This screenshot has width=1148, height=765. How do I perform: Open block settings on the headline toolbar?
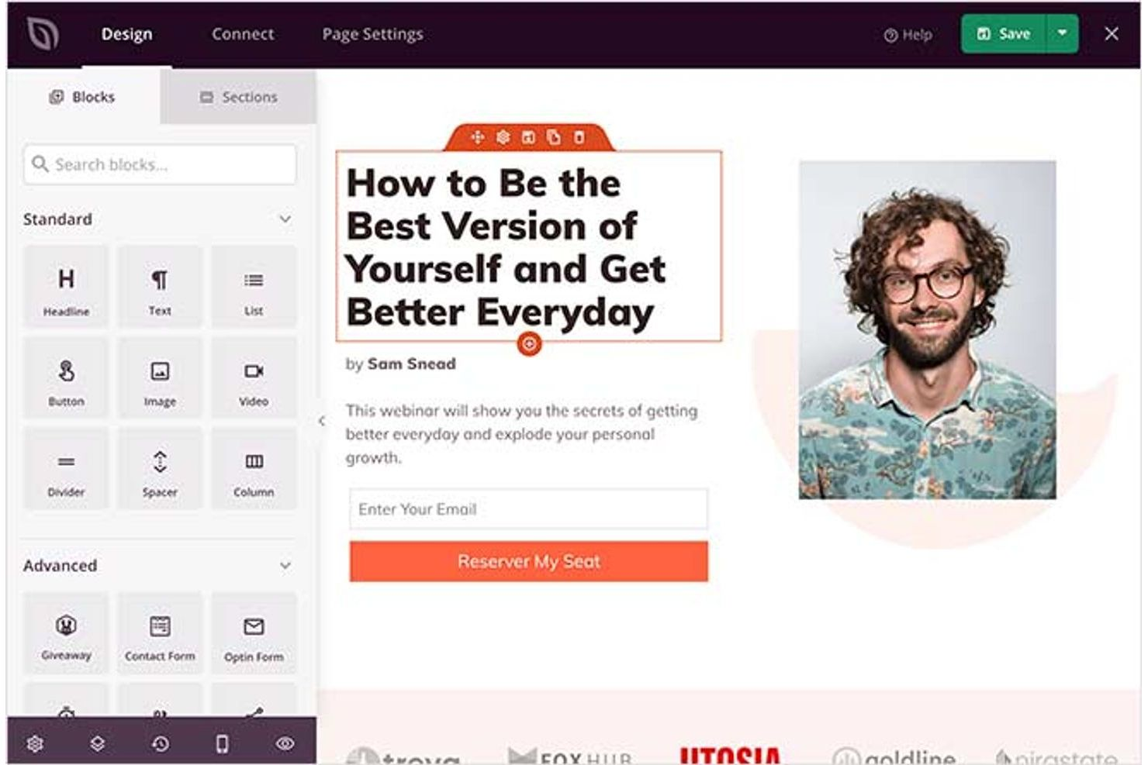click(503, 136)
